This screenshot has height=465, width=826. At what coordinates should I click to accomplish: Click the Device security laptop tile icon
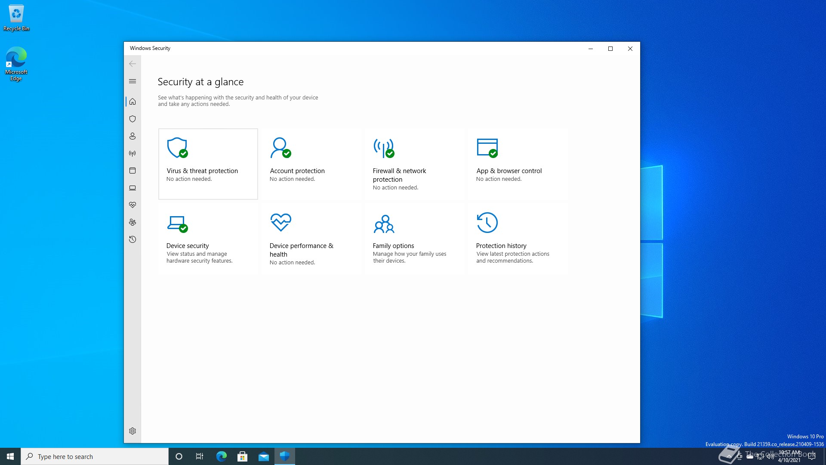click(x=177, y=224)
